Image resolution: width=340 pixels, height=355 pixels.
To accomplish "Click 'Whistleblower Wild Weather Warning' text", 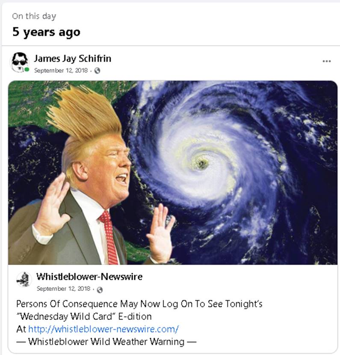I will [106, 341].
